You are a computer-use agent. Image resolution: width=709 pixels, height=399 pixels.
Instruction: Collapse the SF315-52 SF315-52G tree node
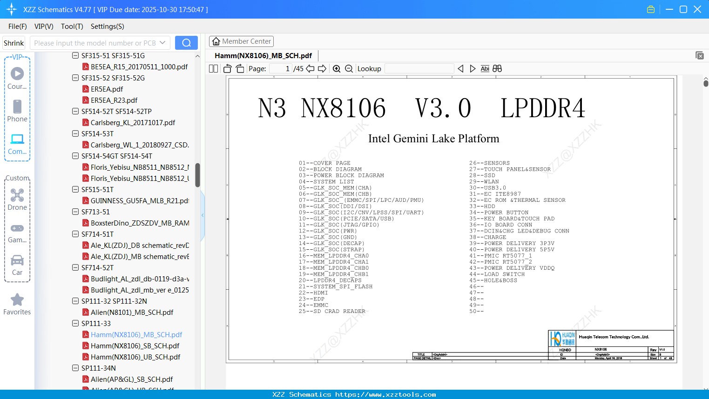tap(75, 78)
